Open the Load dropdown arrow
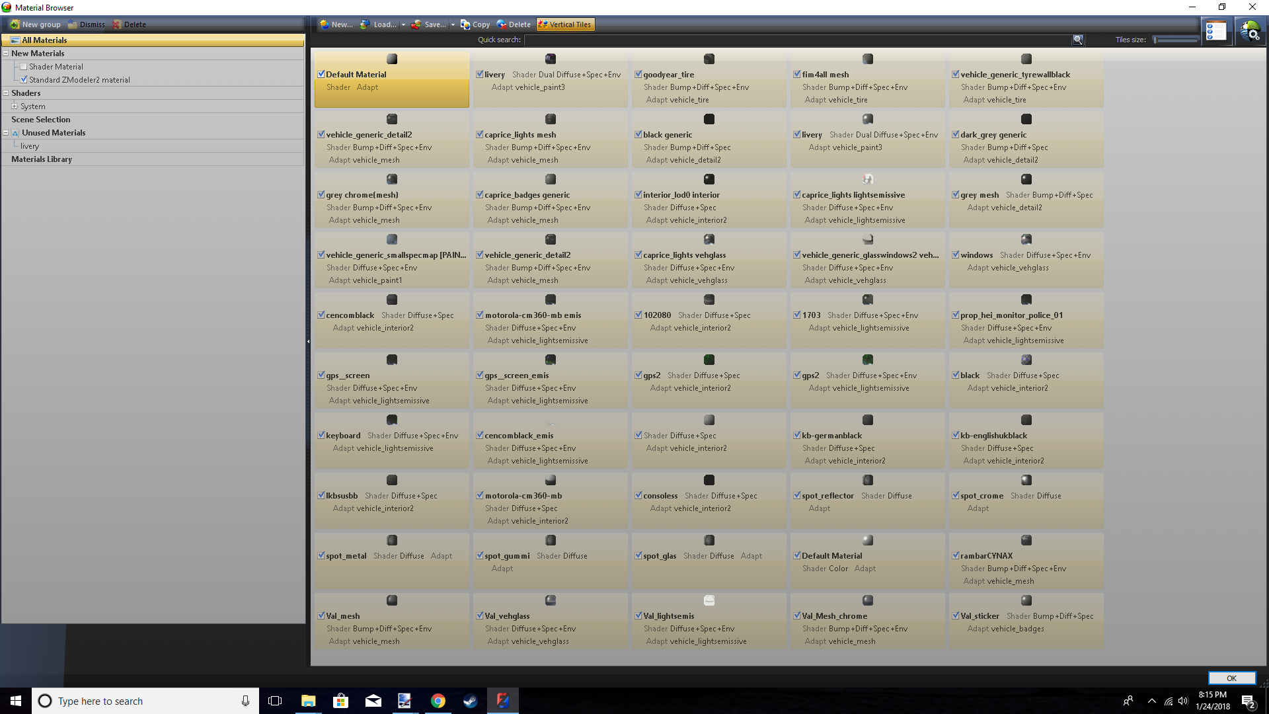The height and width of the screenshot is (714, 1269). click(x=403, y=25)
